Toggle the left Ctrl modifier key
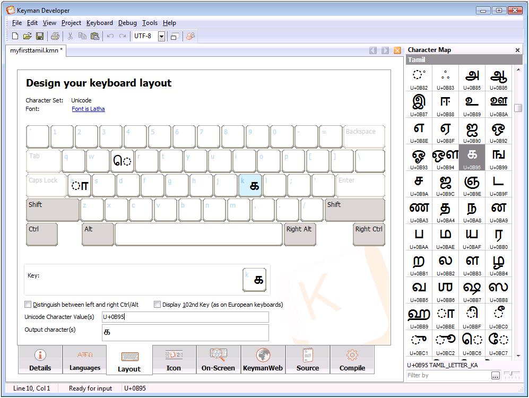The height and width of the screenshot is (398, 529). click(x=42, y=235)
